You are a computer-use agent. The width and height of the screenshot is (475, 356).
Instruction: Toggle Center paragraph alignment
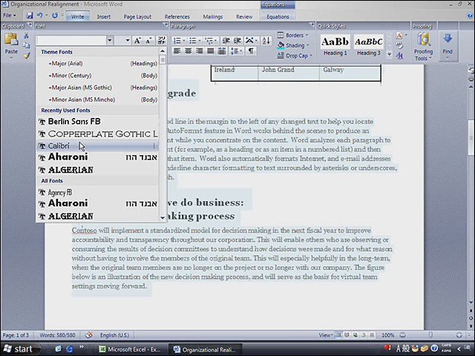pos(188,51)
